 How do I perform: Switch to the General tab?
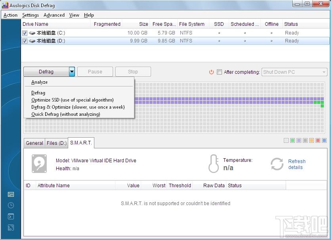pos(34,143)
